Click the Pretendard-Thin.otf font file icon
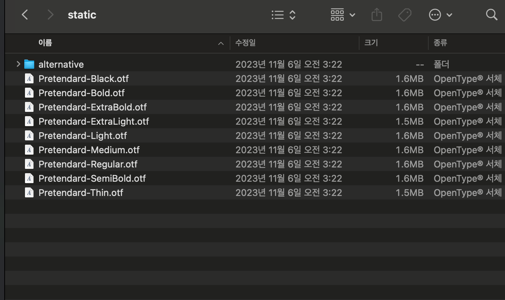 [x=29, y=192]
